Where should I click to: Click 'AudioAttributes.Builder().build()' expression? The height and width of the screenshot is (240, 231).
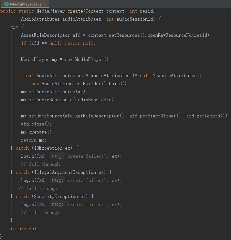click(x=84, y=84)
